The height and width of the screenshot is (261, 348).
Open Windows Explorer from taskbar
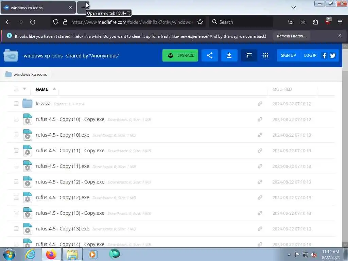click(72, 254)
